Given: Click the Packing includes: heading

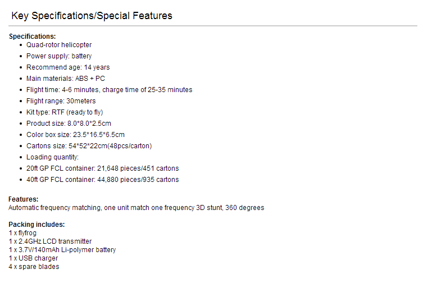Looking at the screenshot, I should coord(37,225).
